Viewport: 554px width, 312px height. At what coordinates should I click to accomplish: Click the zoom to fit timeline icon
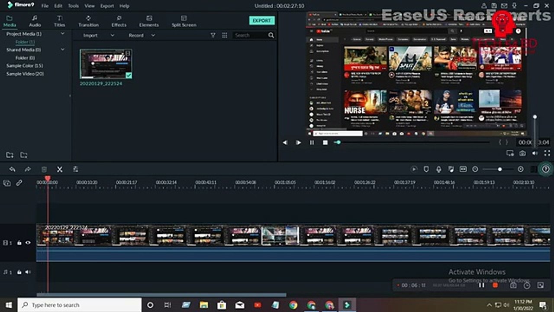point(463,169)
